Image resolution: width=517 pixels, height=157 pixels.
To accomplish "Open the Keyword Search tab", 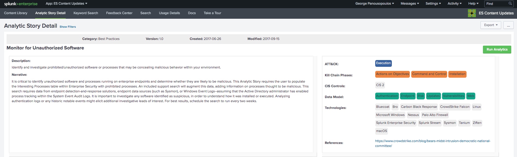I will tap(86, 13).
